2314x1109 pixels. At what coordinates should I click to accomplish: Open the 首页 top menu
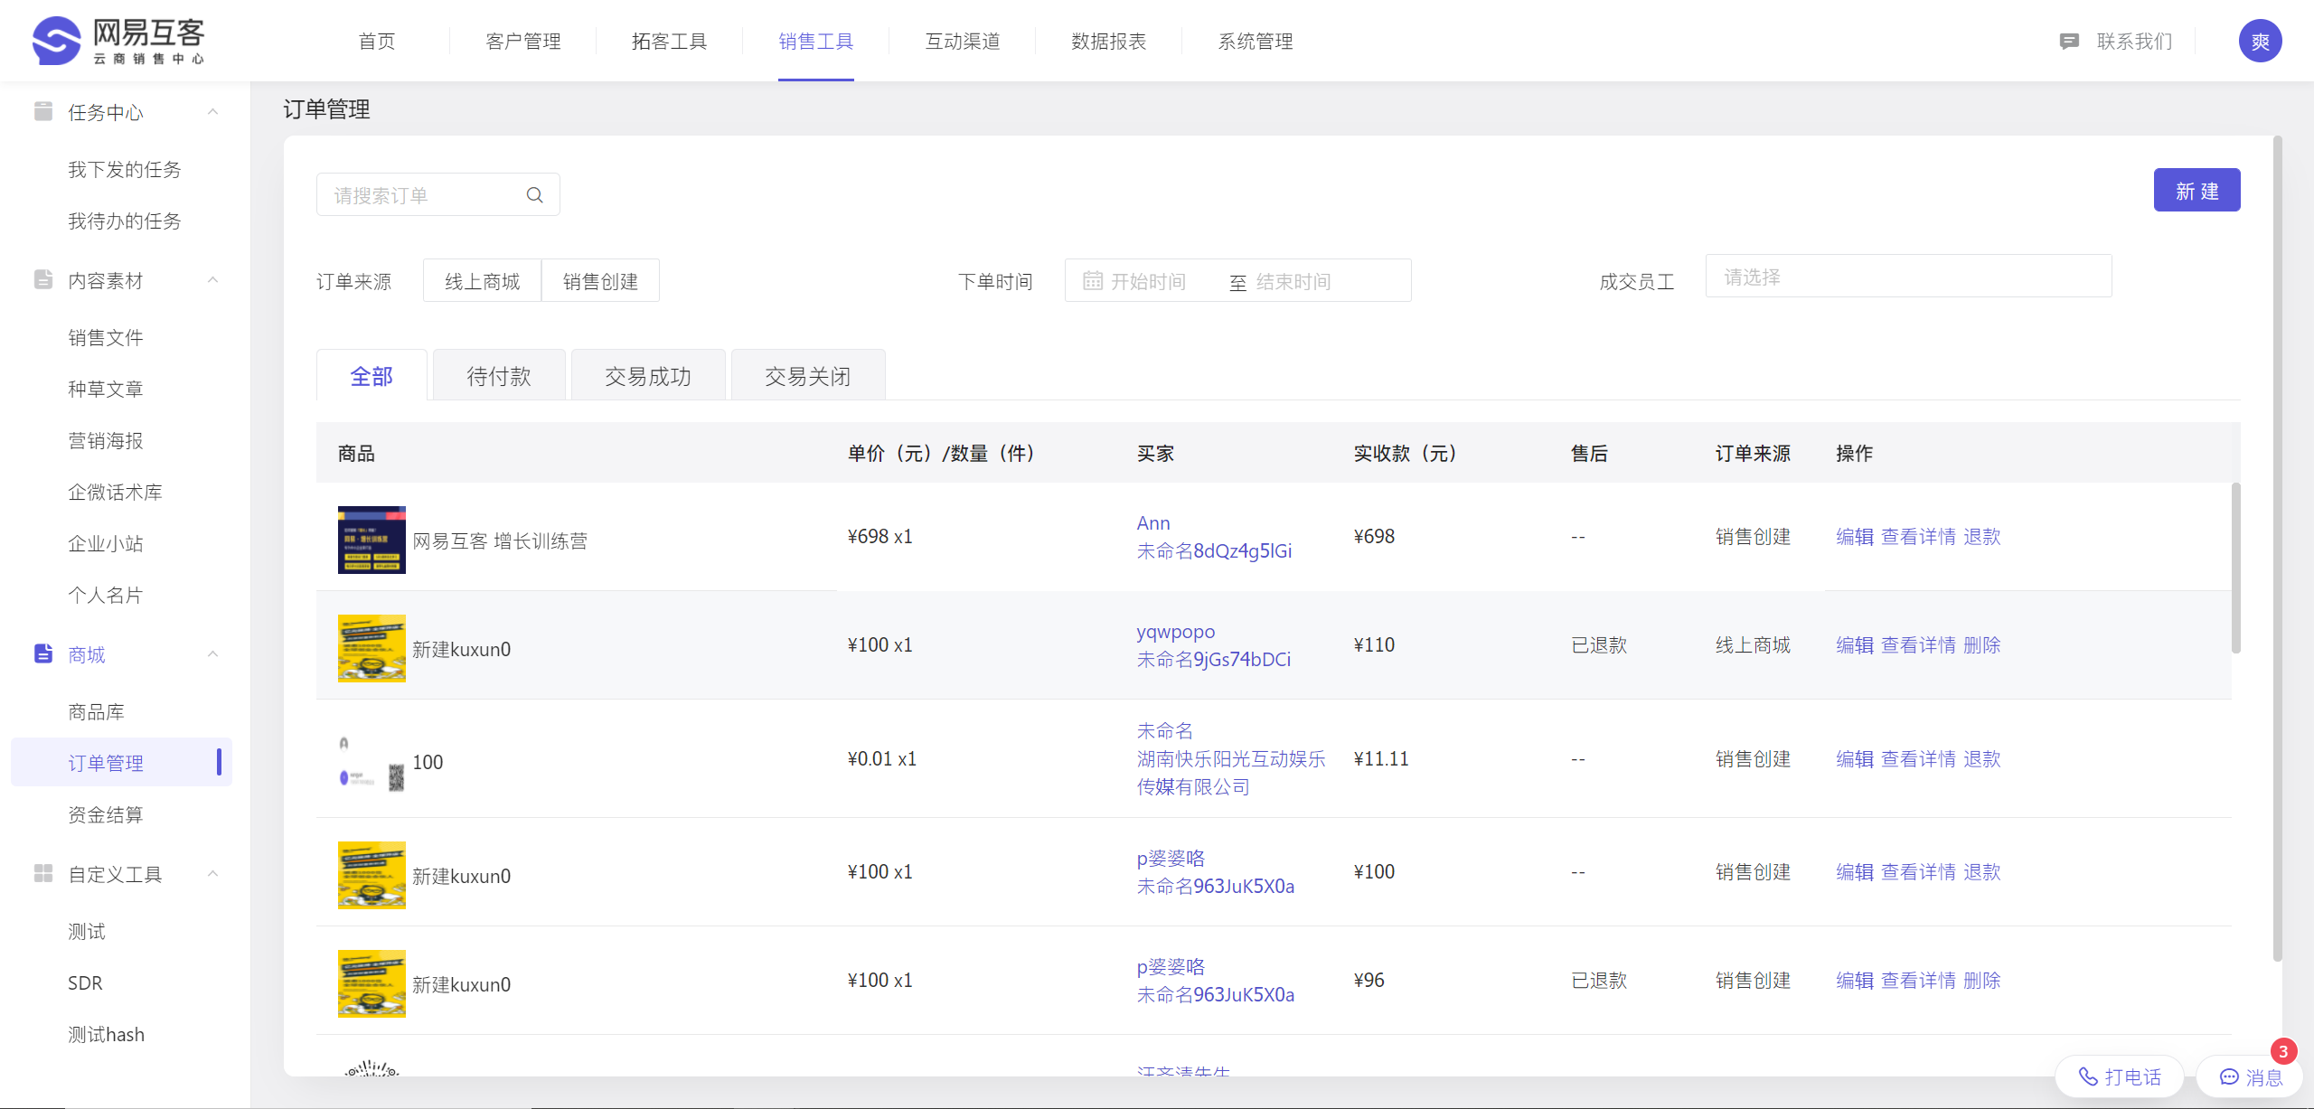(x=377, y=42)
